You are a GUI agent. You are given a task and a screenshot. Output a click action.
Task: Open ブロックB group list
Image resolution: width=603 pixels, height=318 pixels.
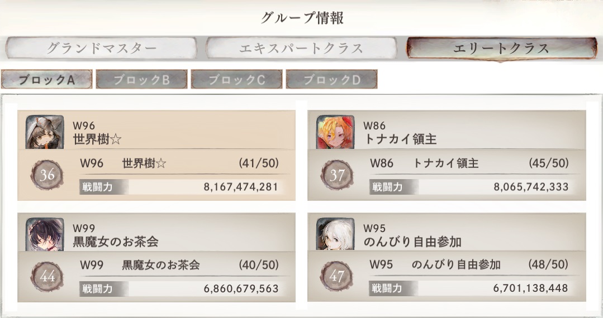(x=141, y=80)
